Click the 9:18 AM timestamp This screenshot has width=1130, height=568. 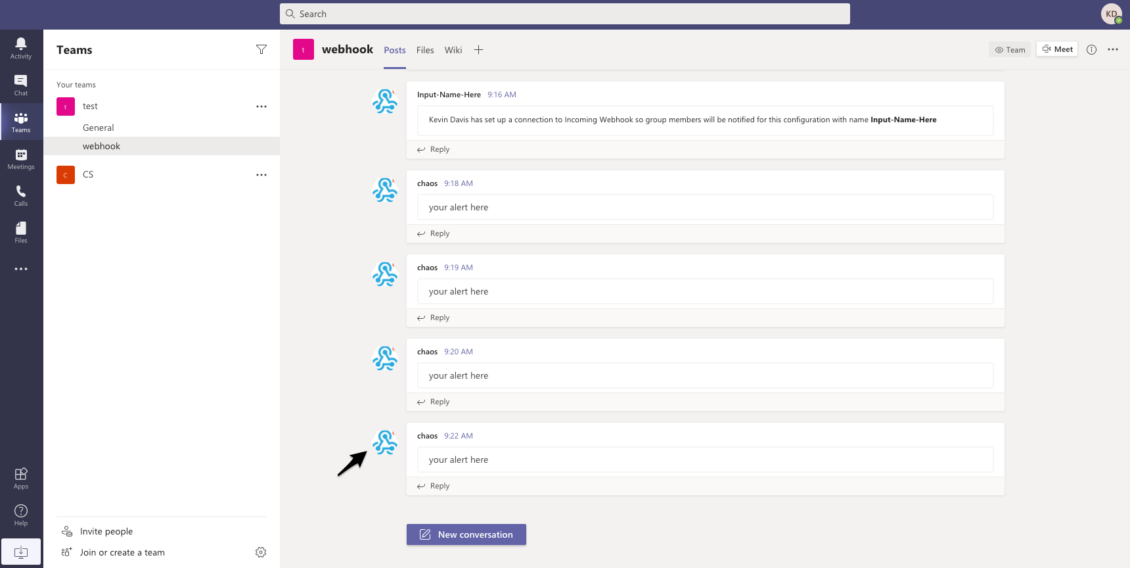point(459,183)
